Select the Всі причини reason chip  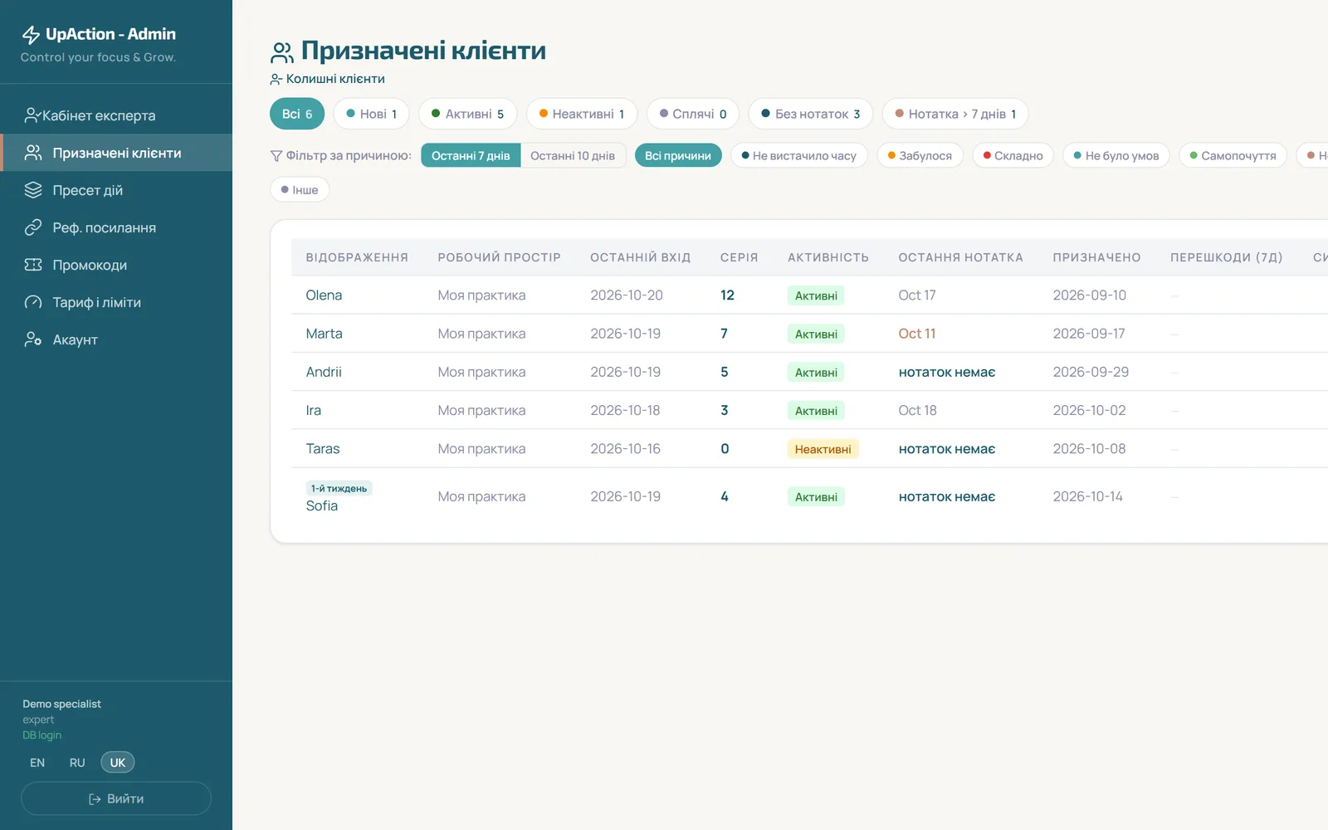tap(678, 155)
